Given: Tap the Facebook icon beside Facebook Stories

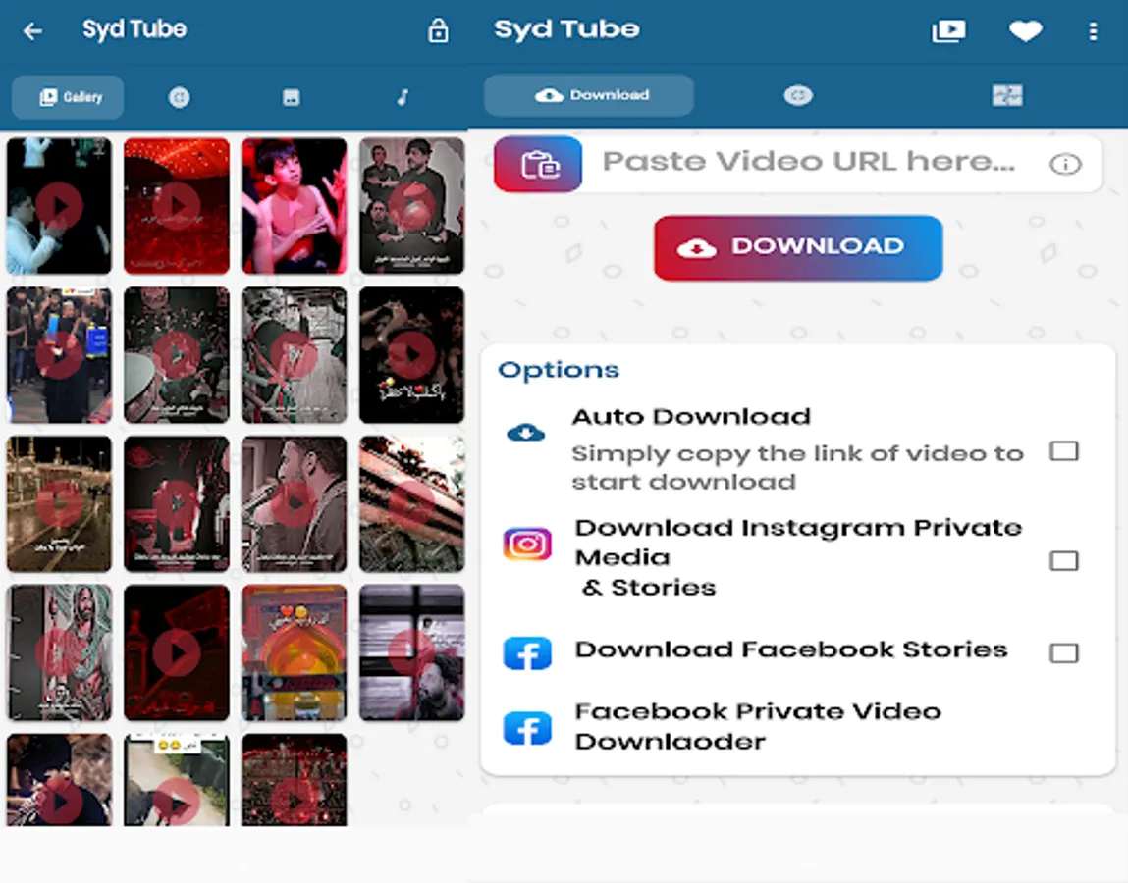Looking at the screenshot, I should point(527,652).
